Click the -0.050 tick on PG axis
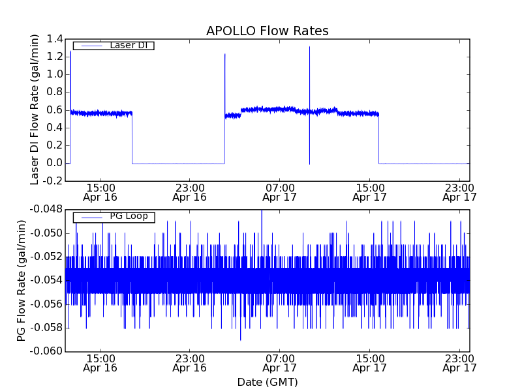 tap(46, 233)
